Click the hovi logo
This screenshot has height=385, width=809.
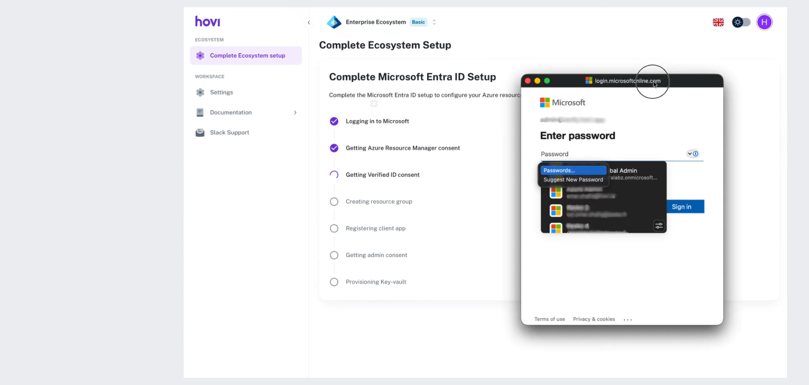coord(207,22)
